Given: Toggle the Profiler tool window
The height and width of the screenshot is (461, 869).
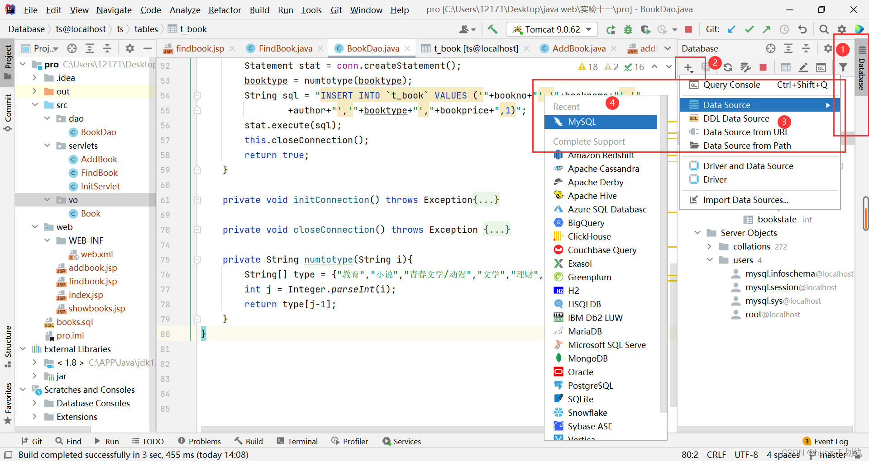Looking at the screenshot, I should [350, 441].
